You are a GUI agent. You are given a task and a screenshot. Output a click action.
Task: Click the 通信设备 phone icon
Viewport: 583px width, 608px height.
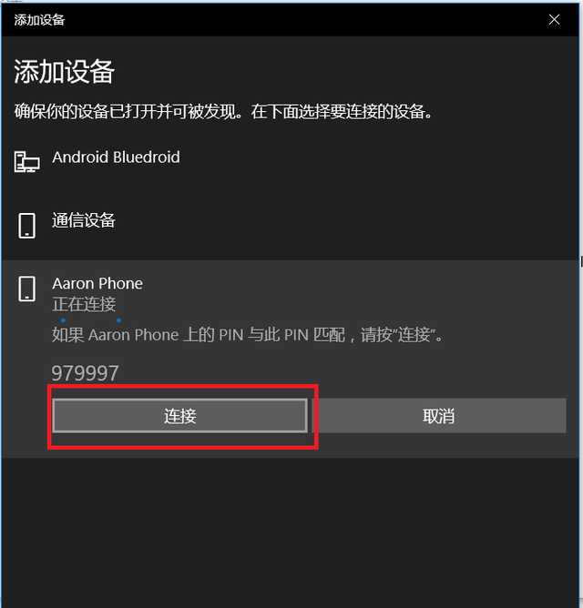tap(26, 226)
